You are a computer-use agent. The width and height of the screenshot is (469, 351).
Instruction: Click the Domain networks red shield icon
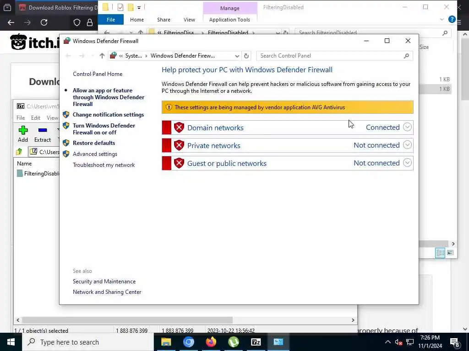(179, 128)
